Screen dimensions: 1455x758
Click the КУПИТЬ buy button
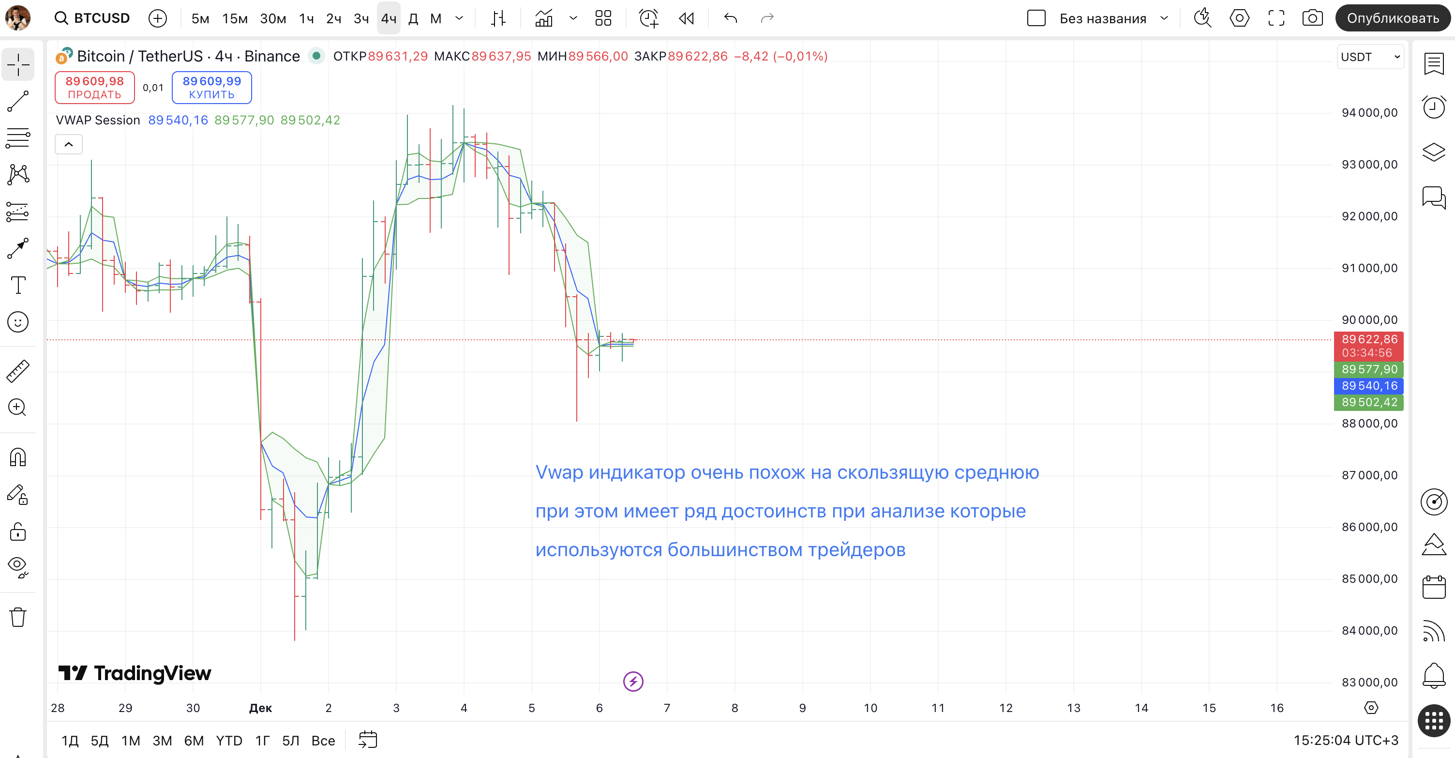(211, 87)
